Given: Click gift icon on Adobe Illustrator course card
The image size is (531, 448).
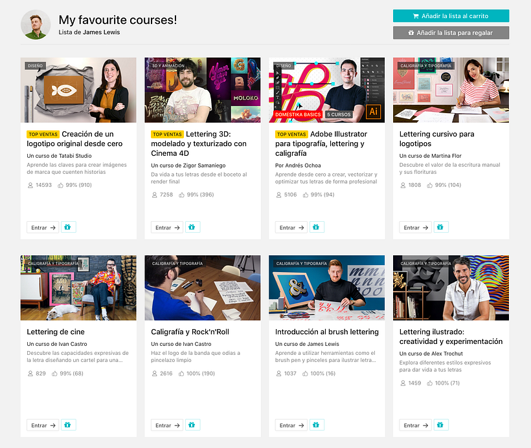Looking at the screenshot, I should (x=317, y=227).
